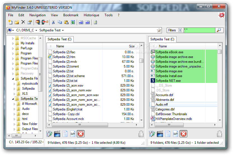Click the Refresh page toolbar icon

click(95, 22)
